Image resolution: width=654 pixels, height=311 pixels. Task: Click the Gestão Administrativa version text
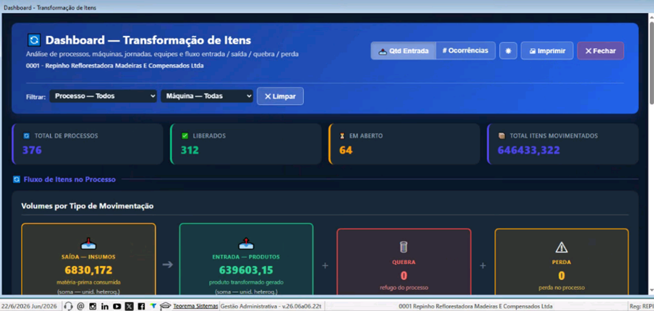271,307
